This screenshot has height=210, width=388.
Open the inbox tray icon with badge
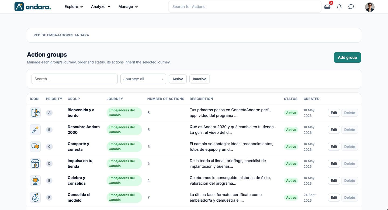(327, 6)
